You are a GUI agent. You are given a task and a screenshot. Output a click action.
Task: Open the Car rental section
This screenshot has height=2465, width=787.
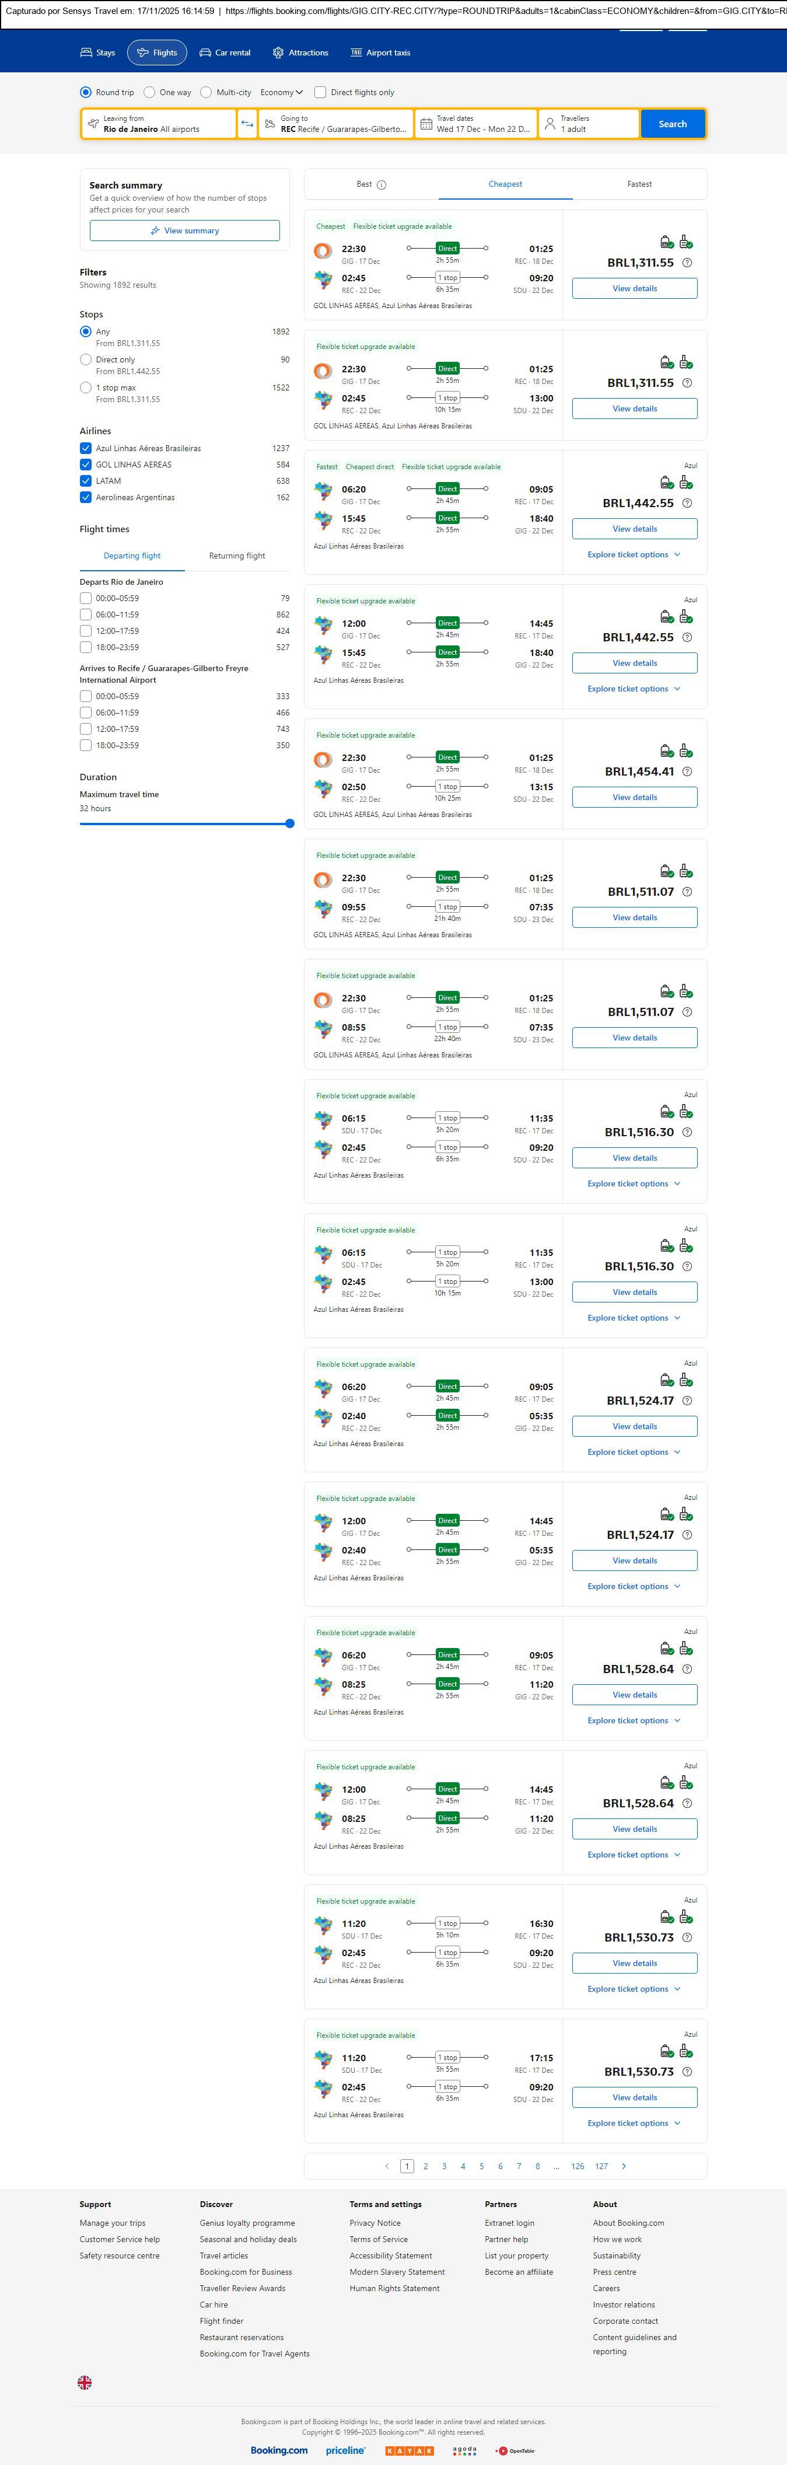225,53
